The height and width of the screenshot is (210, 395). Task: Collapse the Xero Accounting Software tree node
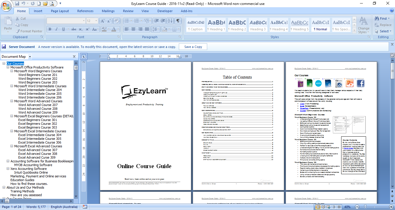pyautogui.click(x=8, y=169)
